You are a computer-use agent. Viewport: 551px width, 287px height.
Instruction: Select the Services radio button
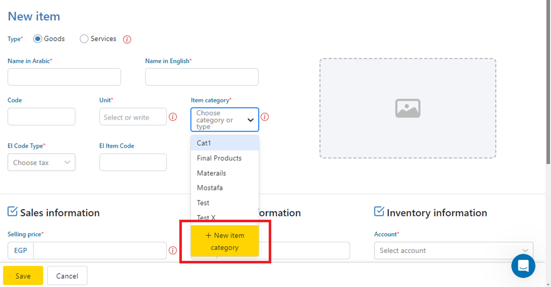(x=84, y=39)
